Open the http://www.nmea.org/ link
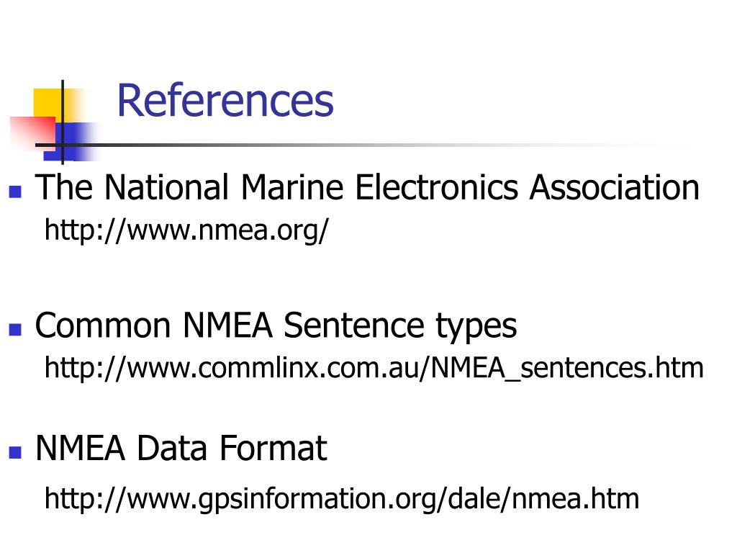 [186, 231]
